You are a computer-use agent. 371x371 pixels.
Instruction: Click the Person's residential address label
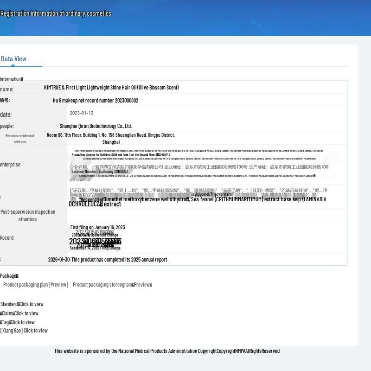tap(20, 139)
